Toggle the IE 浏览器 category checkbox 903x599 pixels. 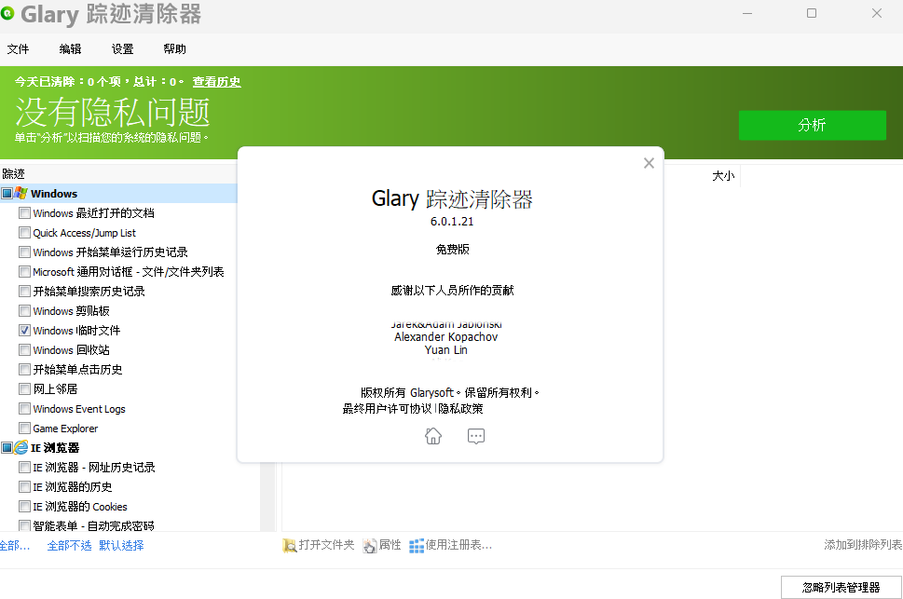pos(7,447)
